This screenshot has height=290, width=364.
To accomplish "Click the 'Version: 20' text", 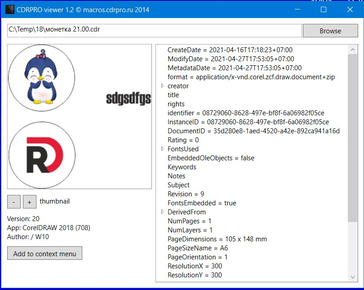I will (23, 219).
